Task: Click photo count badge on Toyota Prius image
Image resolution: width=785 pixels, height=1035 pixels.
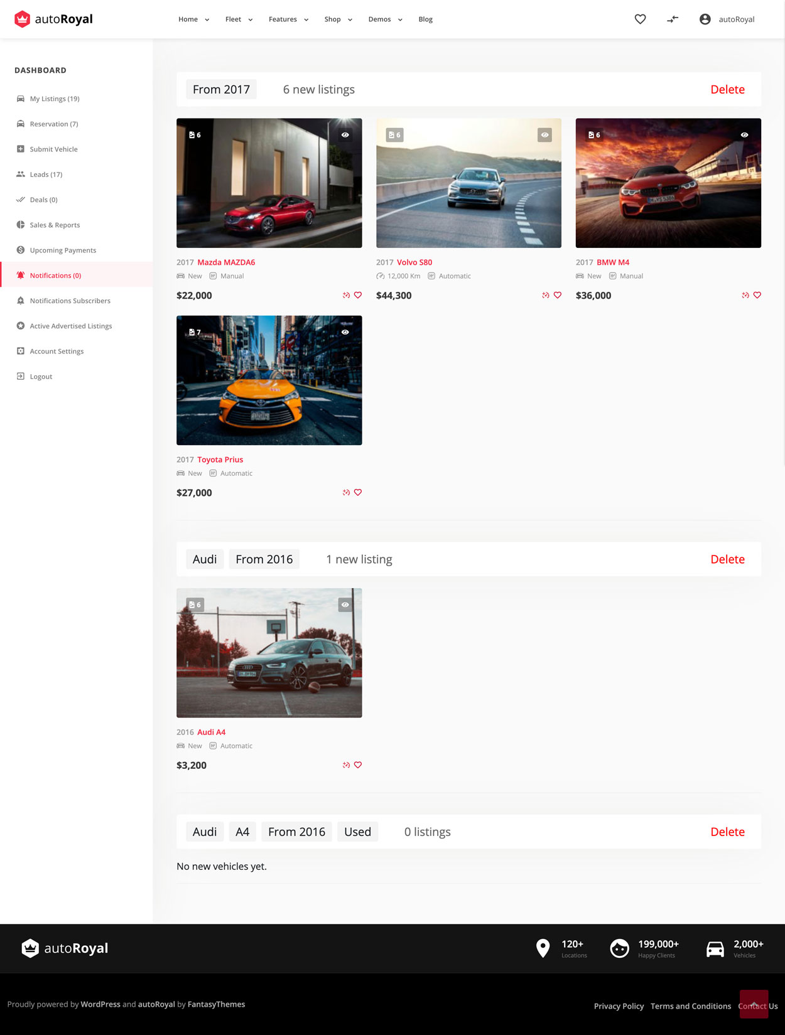Action: coord(195,332)
